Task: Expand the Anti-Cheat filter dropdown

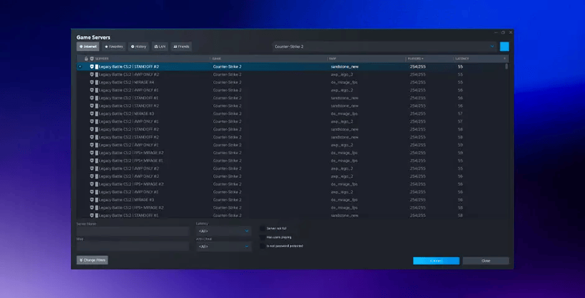Action: [224, 246]
